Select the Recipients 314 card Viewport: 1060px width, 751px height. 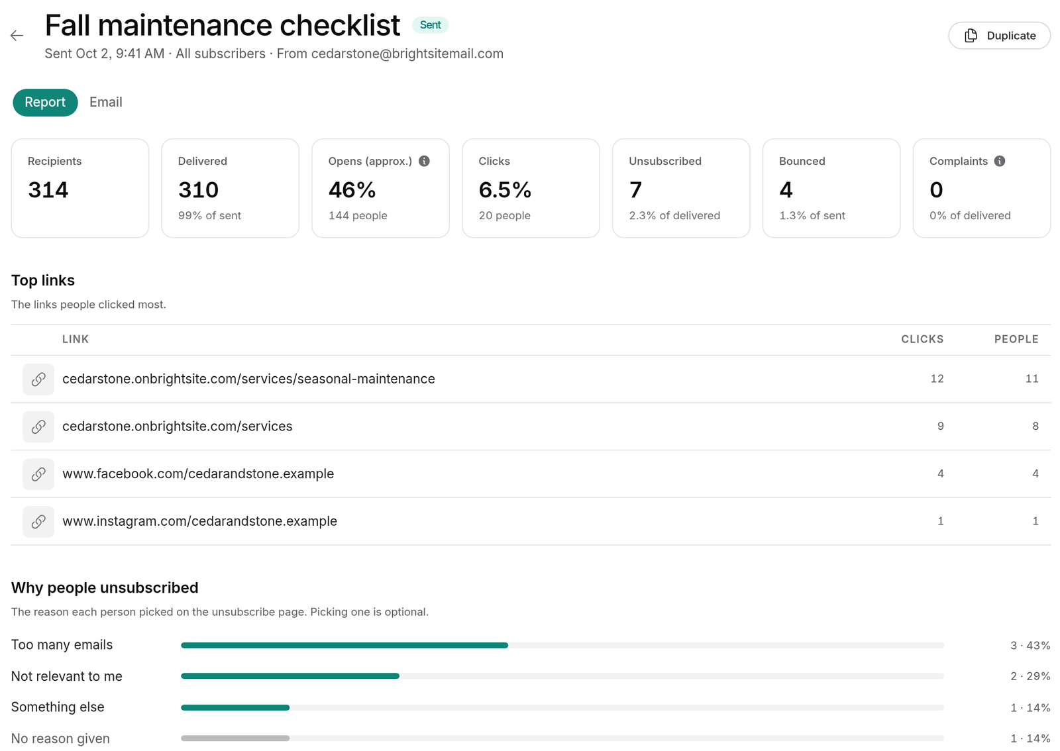point(80,188)
